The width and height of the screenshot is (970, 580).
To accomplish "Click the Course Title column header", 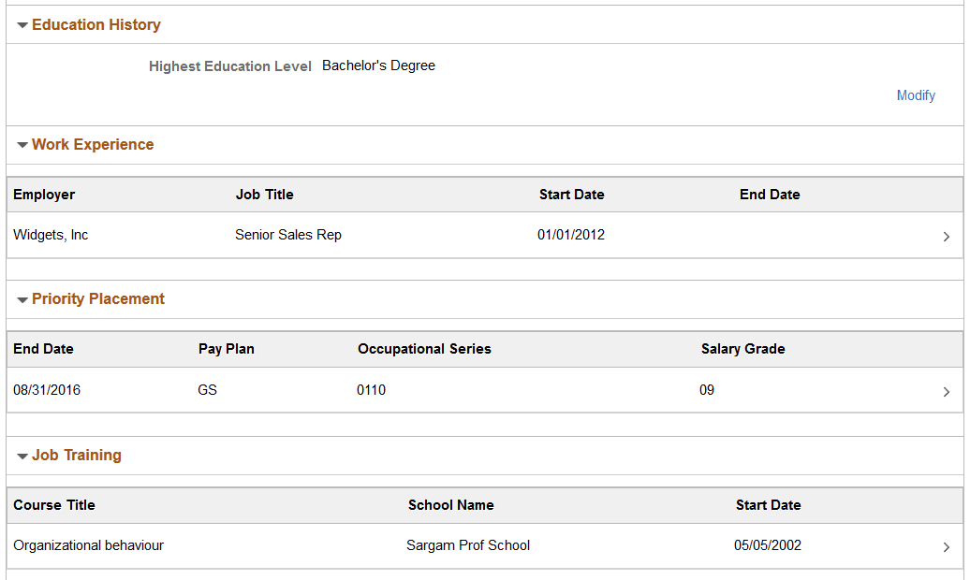I will pyautogui.click(x=54, y=505).
